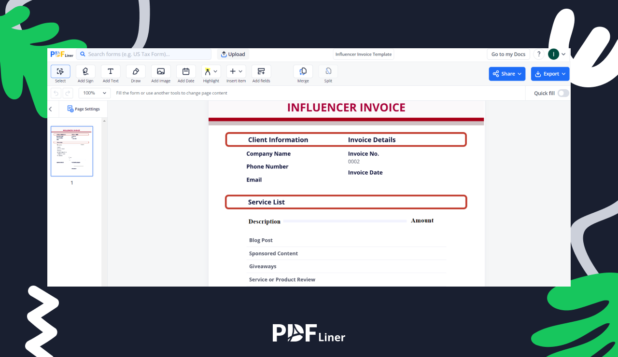Choose the Add Text tool
The height and width of the screenshot is (357, 618).
click(x=111, y=72)
